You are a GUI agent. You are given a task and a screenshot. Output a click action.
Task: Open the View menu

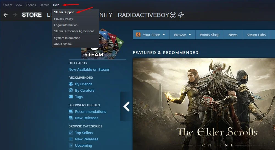(x=19, y=5)
